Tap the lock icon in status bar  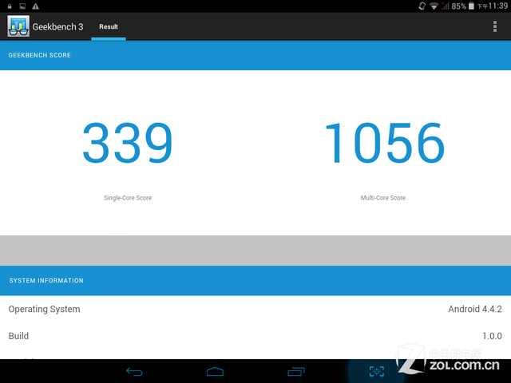point(10,6)
